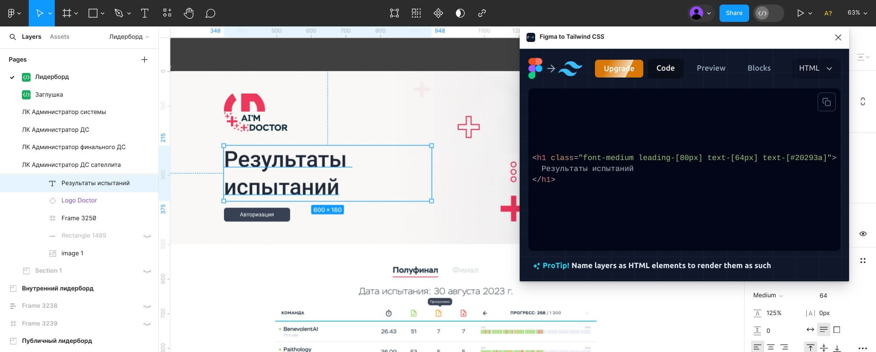Edit the 125% line height field
The image size is (876, 352).
coord(774,313)
